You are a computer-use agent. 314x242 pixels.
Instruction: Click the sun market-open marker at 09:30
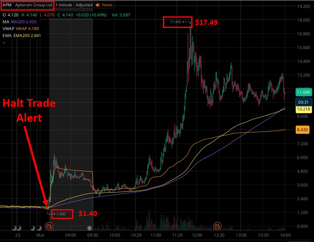click(90, 228)
